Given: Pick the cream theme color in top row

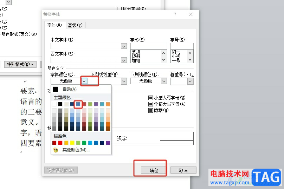Looking at the screenshot, I should 66,104.
